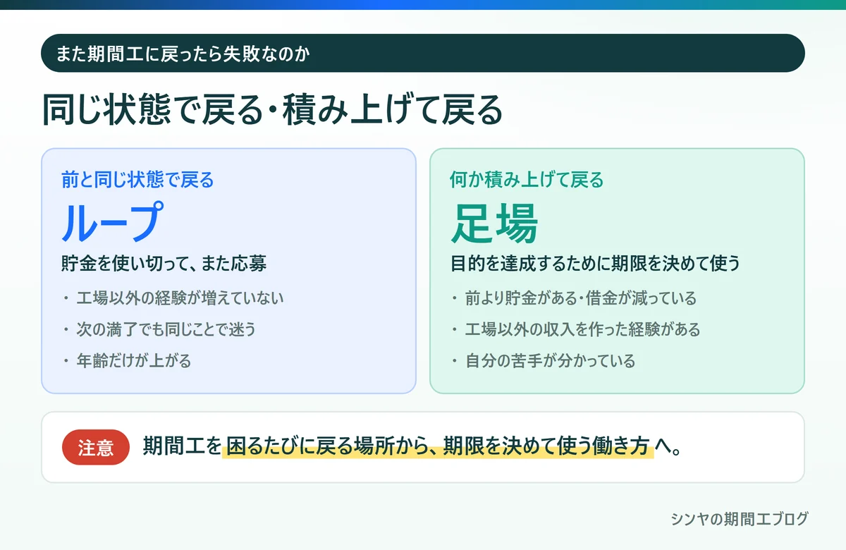Click the red '注意' badge
The image size is (846, 550).
coord(96,448)
